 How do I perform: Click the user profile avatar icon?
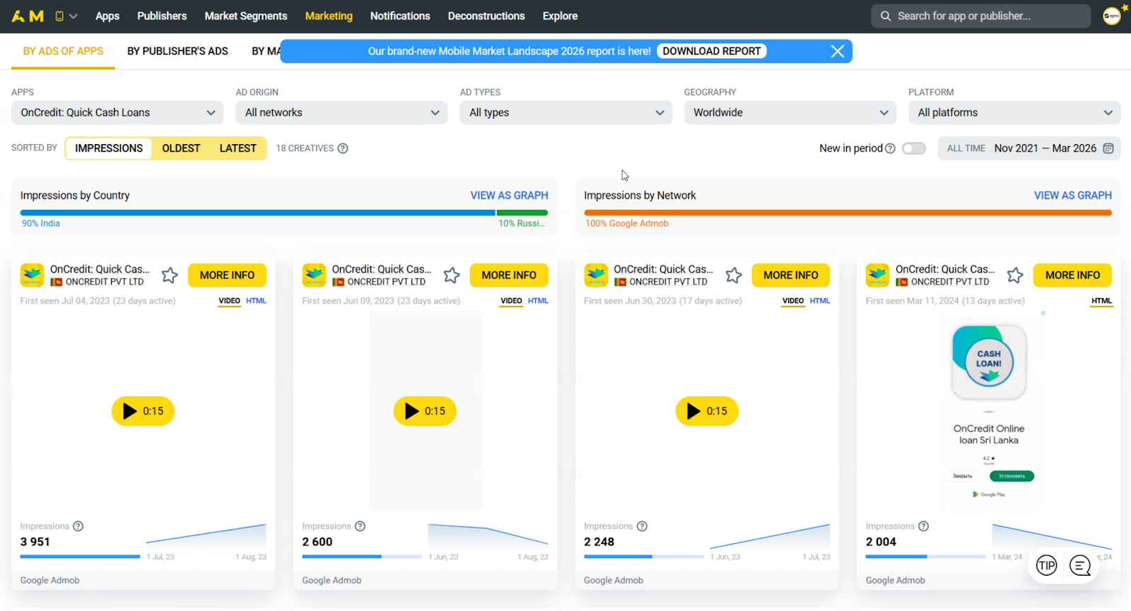point(1112,16)
